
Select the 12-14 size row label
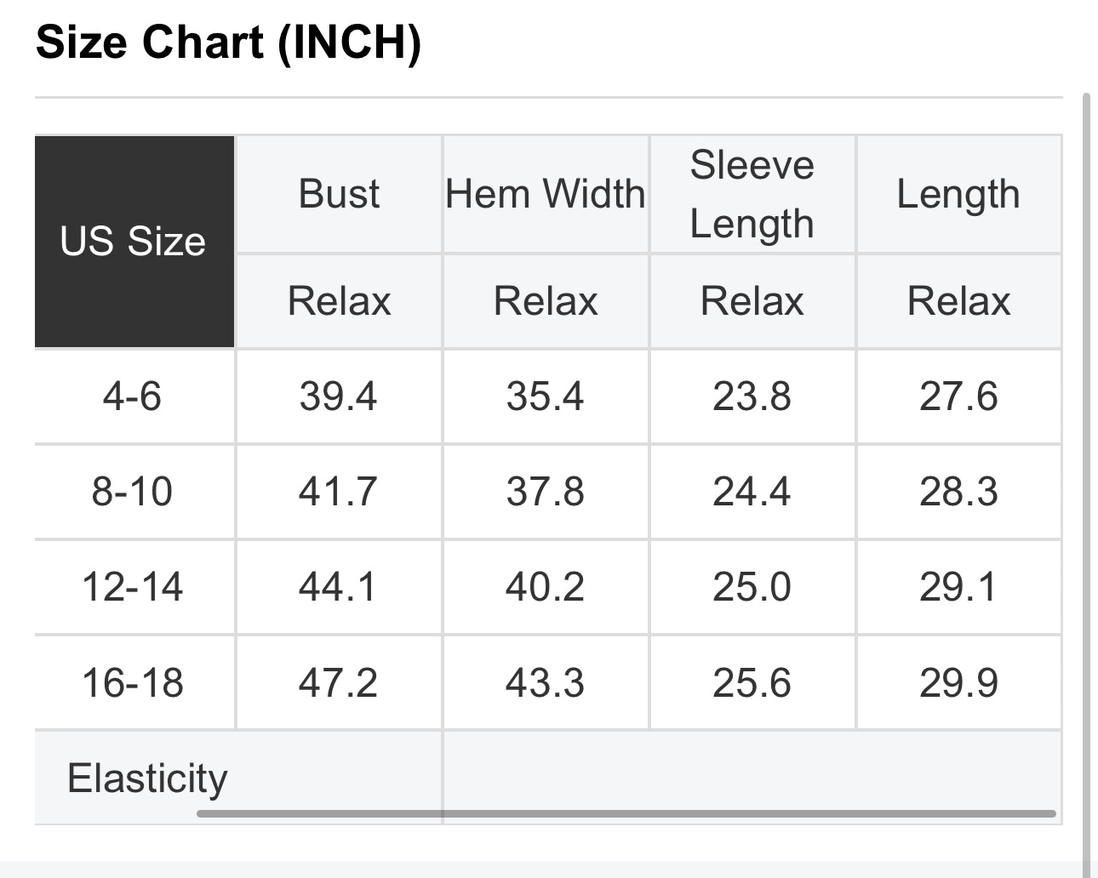(133, 587)
